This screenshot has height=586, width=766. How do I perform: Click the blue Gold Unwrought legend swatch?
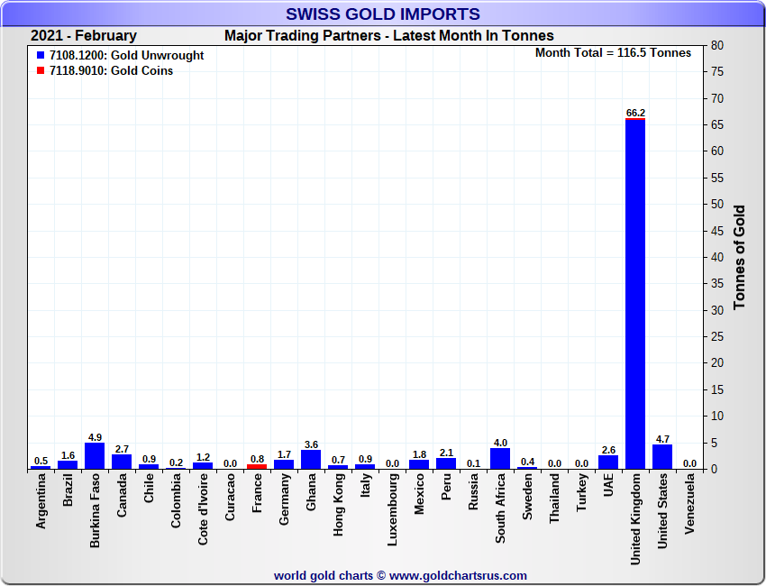click(x=41, y=56)
